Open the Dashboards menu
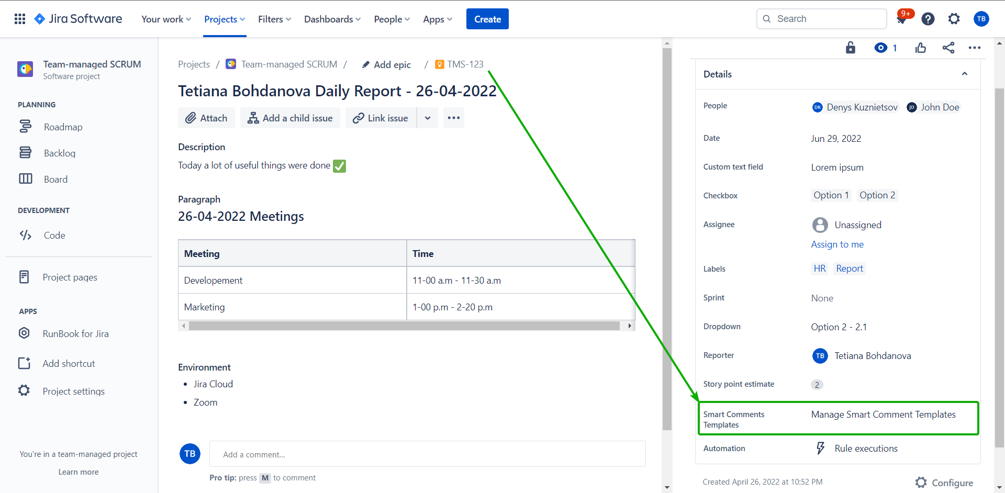The image size is (1005, 493). click(x=332, y=19)
